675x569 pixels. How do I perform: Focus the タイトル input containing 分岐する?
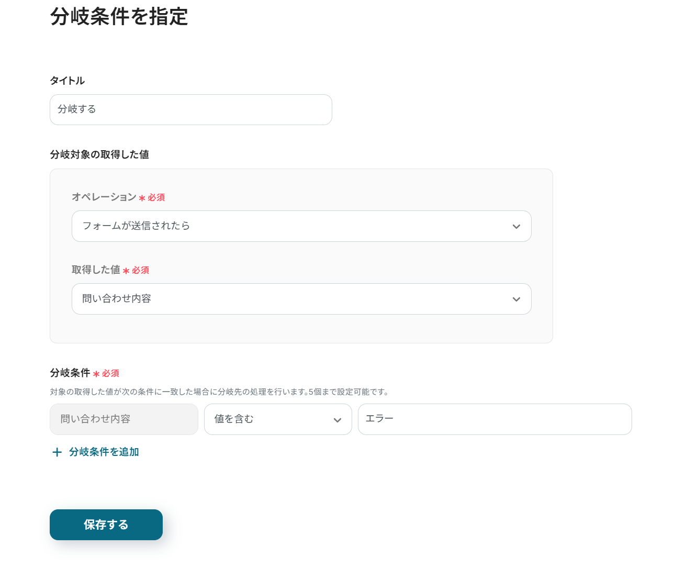click(x=190, y=109)
